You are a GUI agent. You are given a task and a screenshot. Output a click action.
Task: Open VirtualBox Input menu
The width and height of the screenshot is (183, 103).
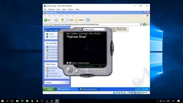[x=64, y=9]
